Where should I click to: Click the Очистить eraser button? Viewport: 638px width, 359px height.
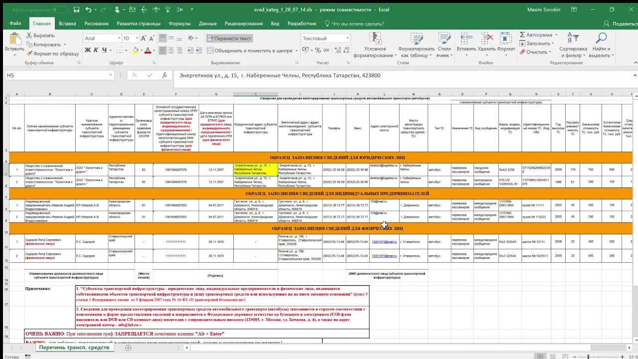536,52
